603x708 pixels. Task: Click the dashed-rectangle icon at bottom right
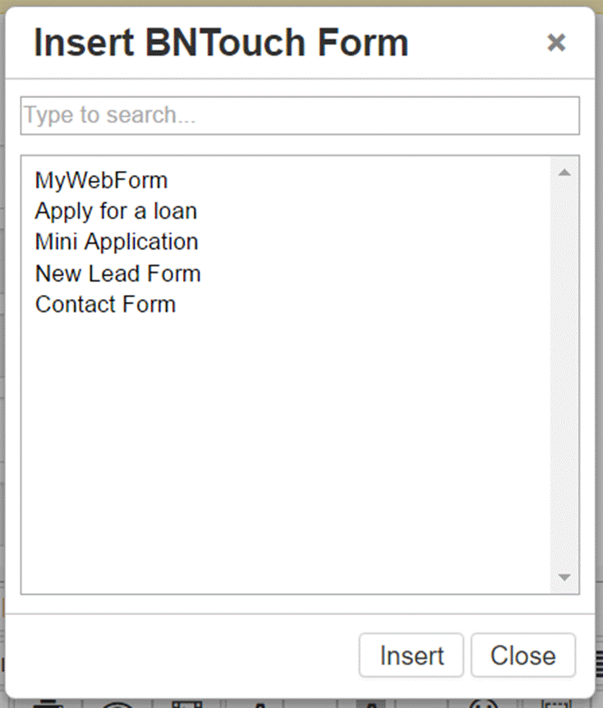tap(556, 704)
